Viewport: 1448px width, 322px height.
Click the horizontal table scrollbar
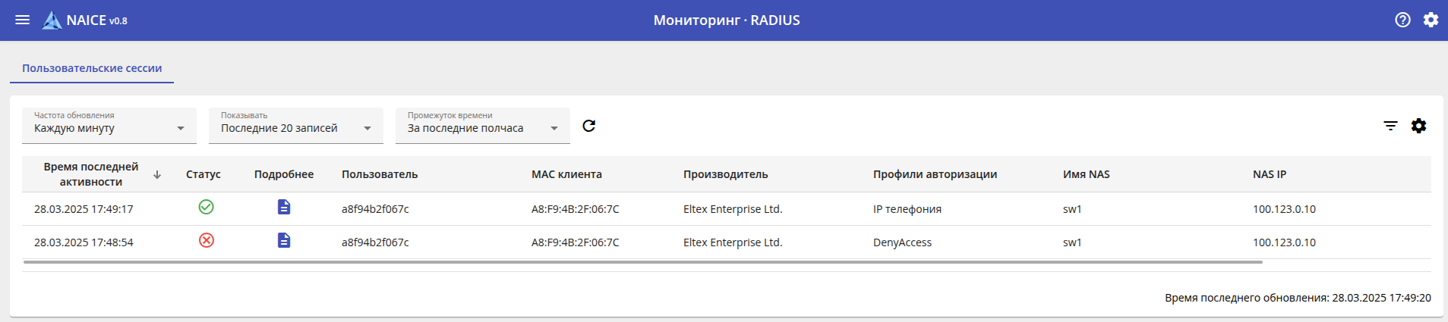642,262
